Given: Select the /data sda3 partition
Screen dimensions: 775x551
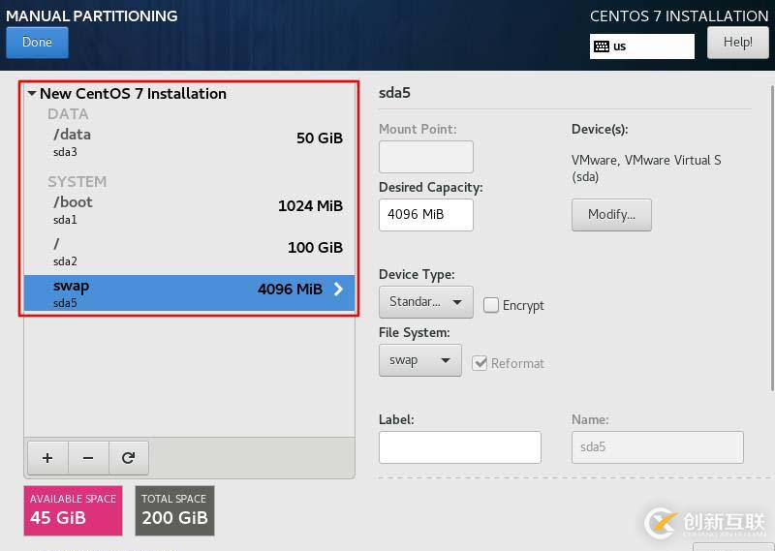Looking at the screenshot, I should coord(189,141).
